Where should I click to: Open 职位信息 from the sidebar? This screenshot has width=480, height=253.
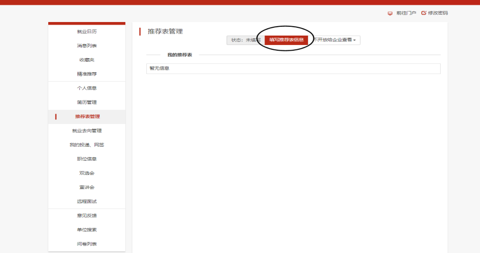87,159
